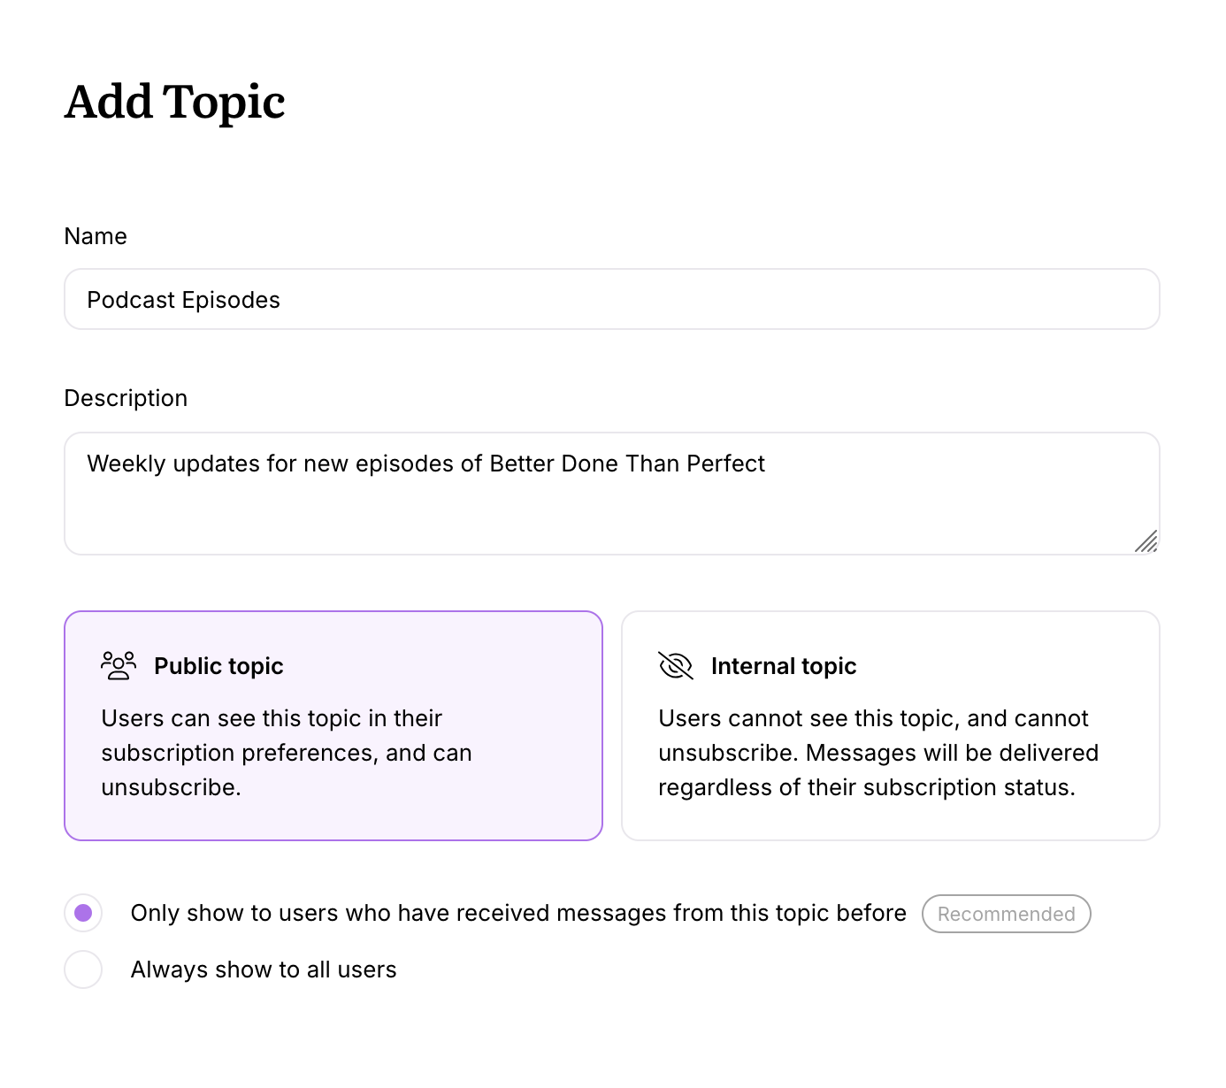Click the Internal topic delivery description text
The image size is (1226, 1088).
pyautogui.click(x=877, y=752)
